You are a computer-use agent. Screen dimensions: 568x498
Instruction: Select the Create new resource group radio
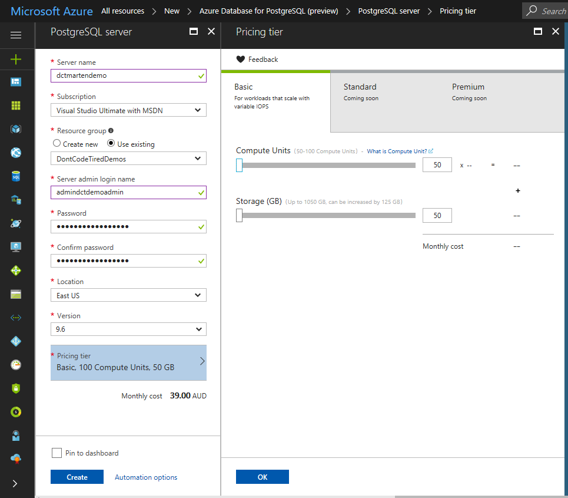pyautogui.click(x=57, y=143)
